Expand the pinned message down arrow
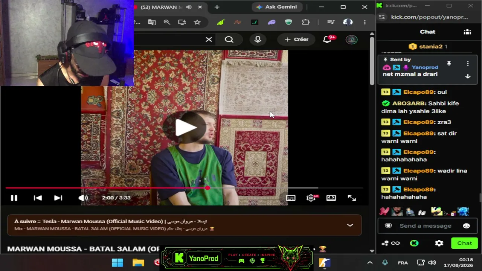 click(468, 76)
